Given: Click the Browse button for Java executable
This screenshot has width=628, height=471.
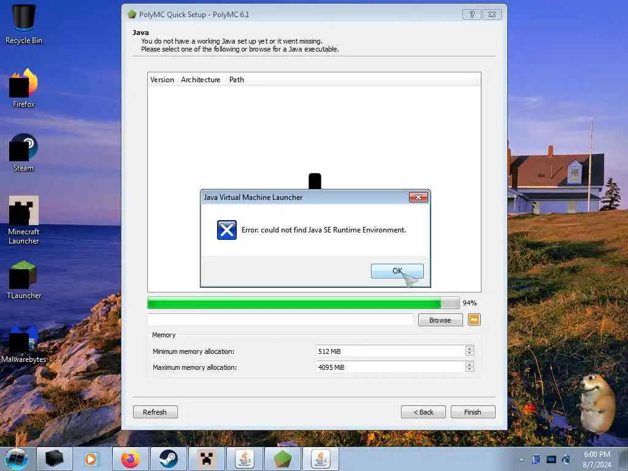Looking at the screenshot, I should (x=440, y=320).
